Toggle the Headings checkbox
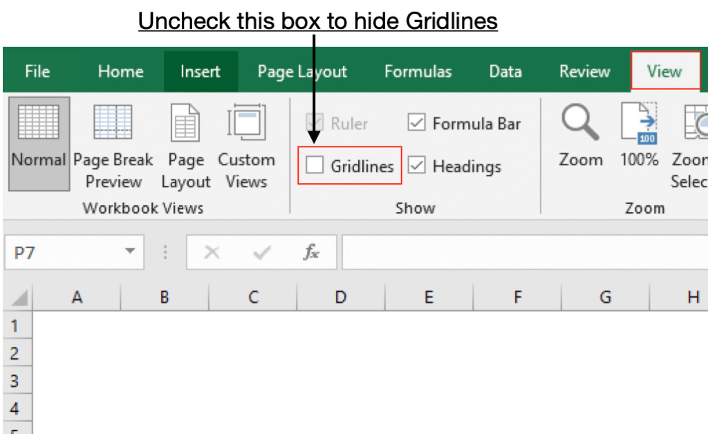This screenshot has height=434, width=708. 416,165
